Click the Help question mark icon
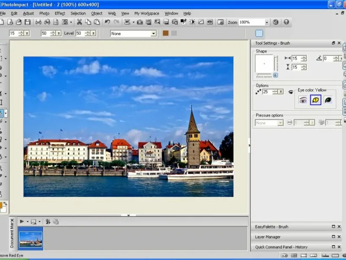Viewport: 346px width, 260px height. [286, 22]
